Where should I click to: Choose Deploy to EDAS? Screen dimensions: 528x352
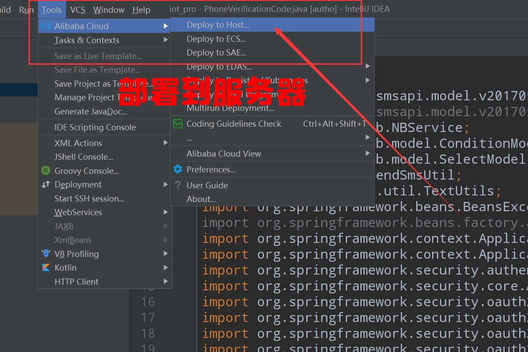click(272, 67)
